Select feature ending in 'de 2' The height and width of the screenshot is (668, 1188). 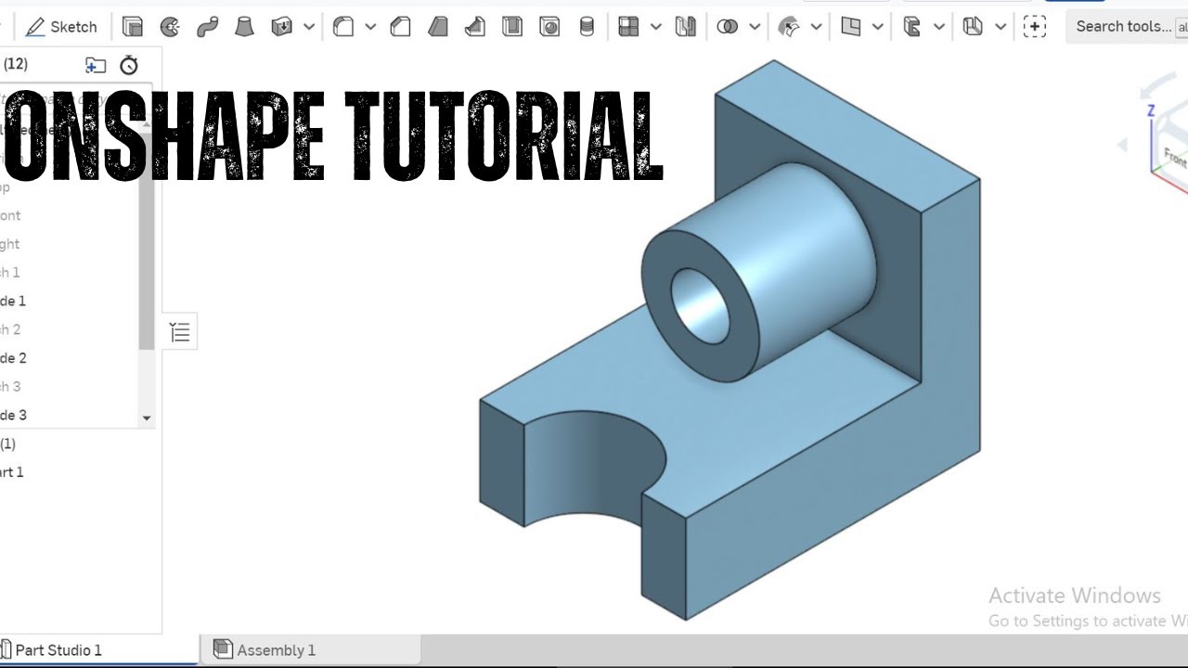[x=13, y=358]
